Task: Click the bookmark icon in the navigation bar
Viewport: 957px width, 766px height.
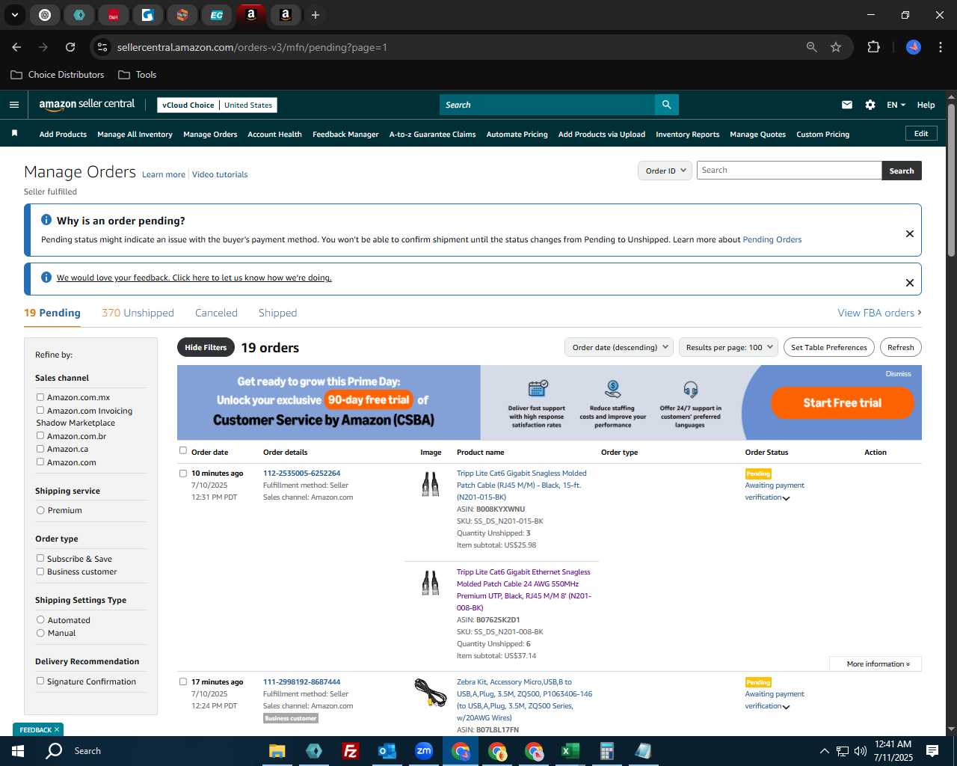Action: tap(14, 134)
